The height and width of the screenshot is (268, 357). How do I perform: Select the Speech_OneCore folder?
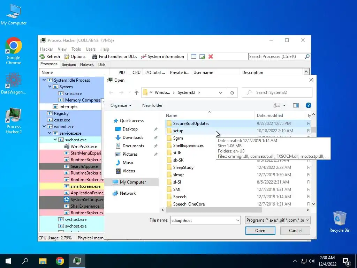237,204
